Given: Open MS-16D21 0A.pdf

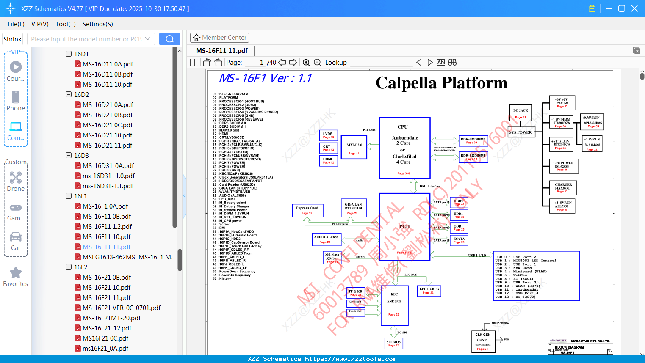Looking at the screenshot, I should click(108, 104).
